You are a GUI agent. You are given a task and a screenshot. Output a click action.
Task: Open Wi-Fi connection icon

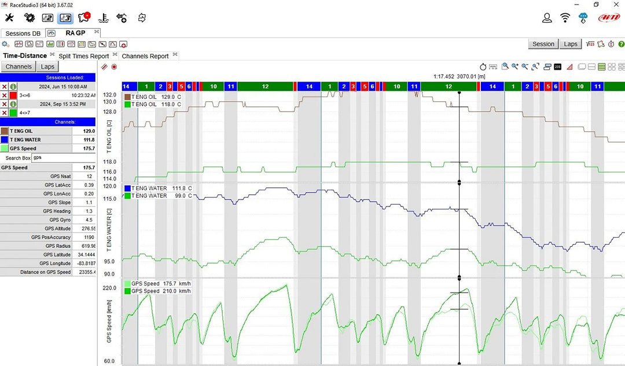pyautogui.click(x=565, y=17)
